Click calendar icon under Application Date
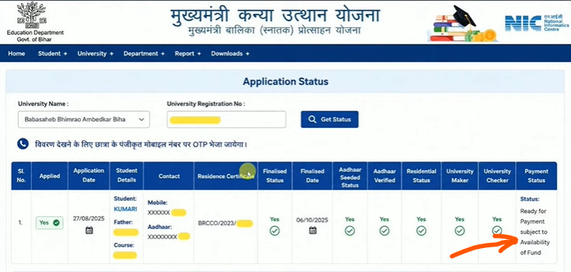Image resolution: width=571 pixels, height=272 pixels. [x=89, y=230]
